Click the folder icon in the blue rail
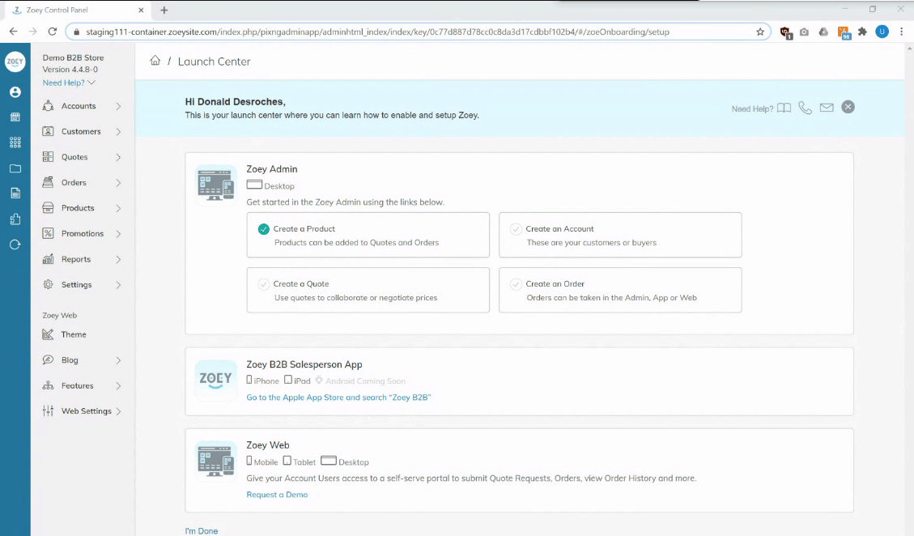914x536 pixels. (x=15, y=168)
